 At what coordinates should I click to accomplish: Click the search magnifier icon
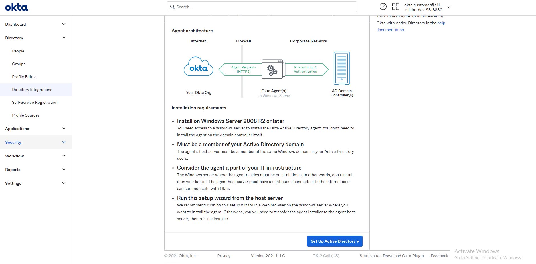[173, 7]
